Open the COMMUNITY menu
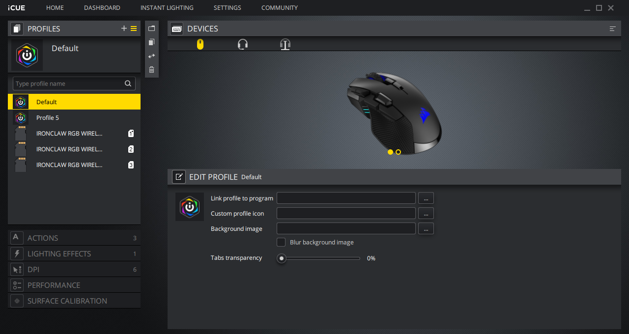The width and height of the screenshot is (629, 334). click(x=280, y=8)
